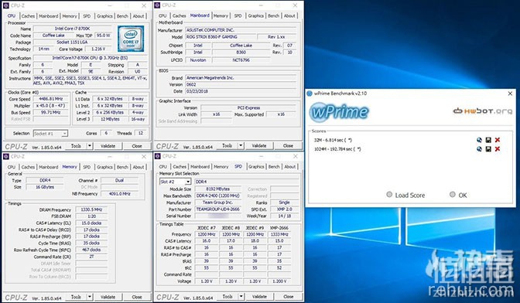The height and width of the screenshot is (303, 520).
Task: Submit the 32M score online via globe icon
Action: (479, 140)
